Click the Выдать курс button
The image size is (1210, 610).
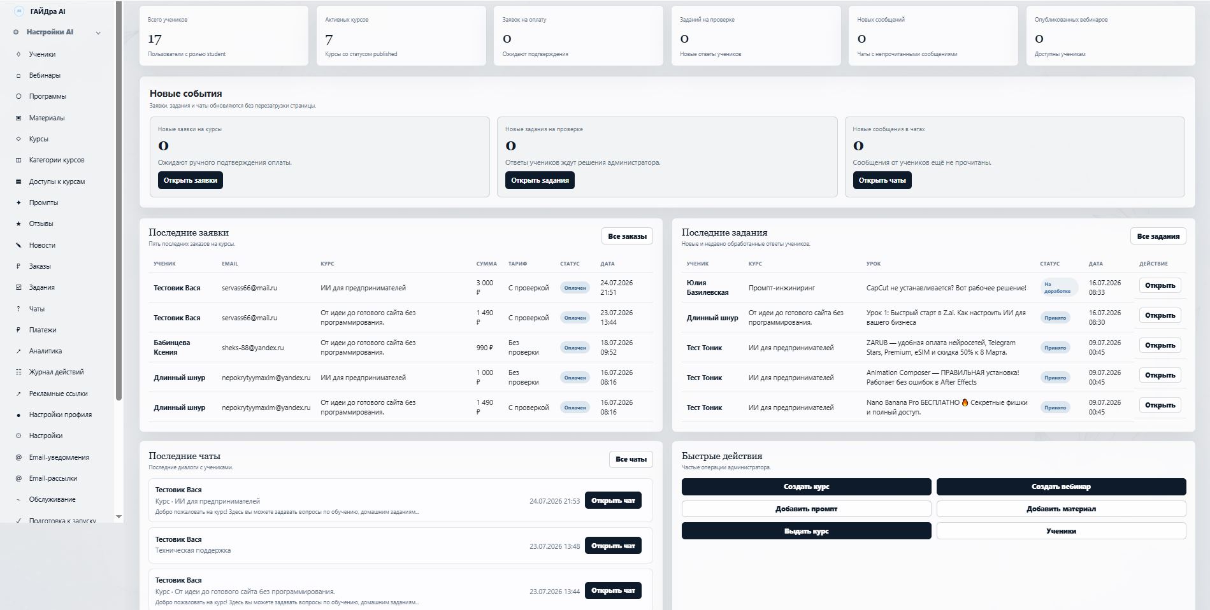point(806,531)
